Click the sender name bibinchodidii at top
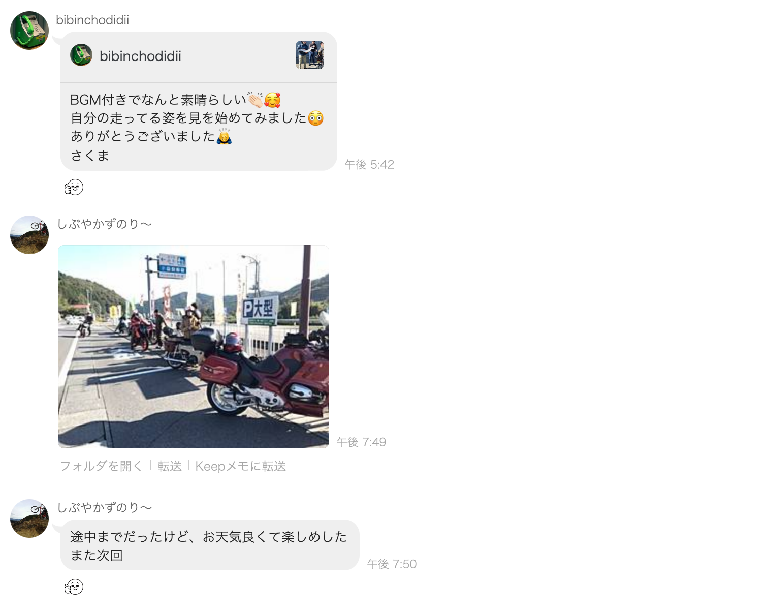 tap(92, 20)
